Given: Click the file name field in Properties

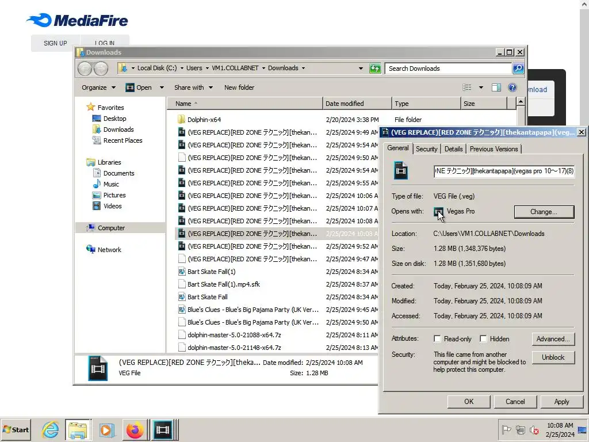Looking at the screenshot, I should pyautogui.click(x=504, y=171).
